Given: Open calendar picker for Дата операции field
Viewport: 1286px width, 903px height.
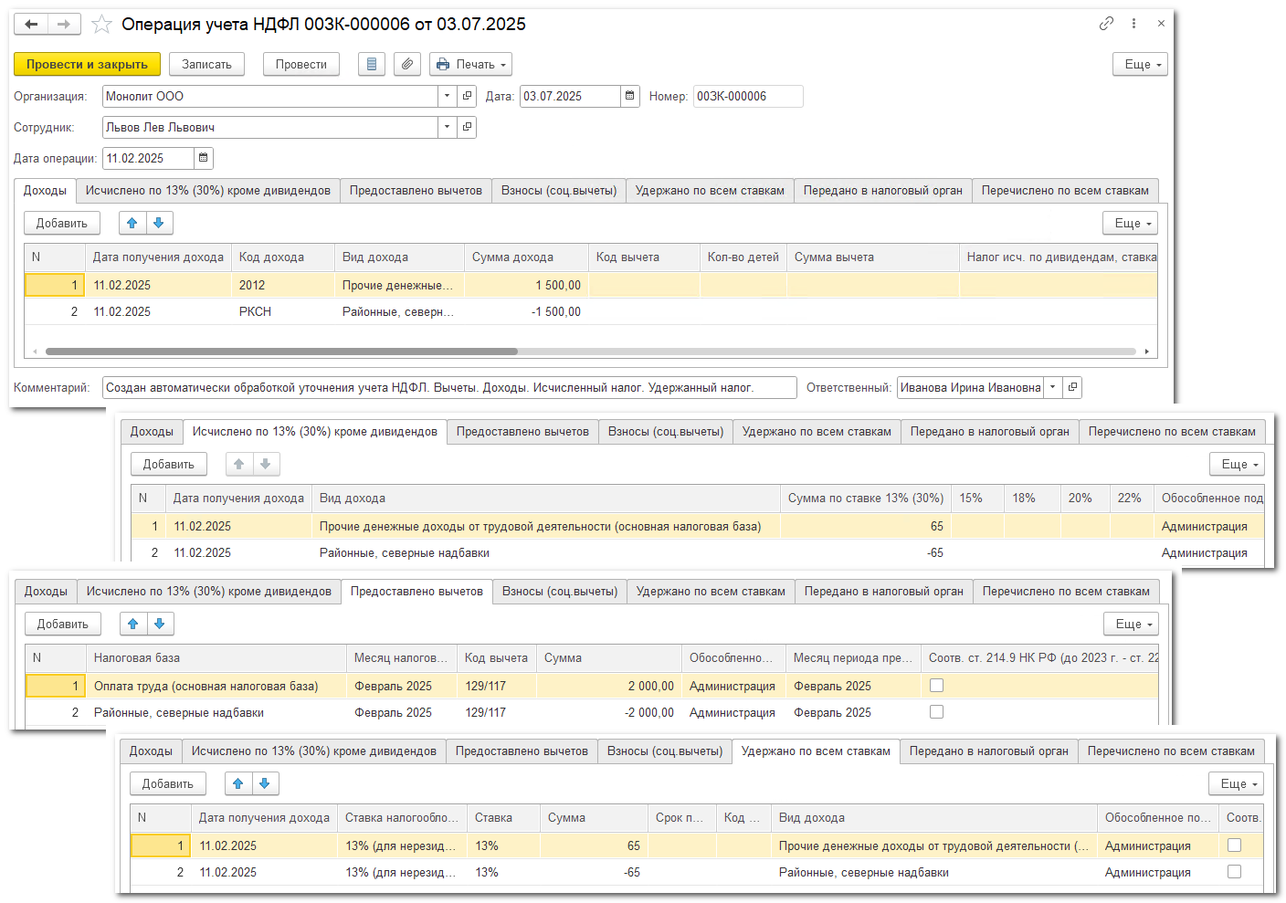Looking at the screenshot, I should (x=204, y=158).
